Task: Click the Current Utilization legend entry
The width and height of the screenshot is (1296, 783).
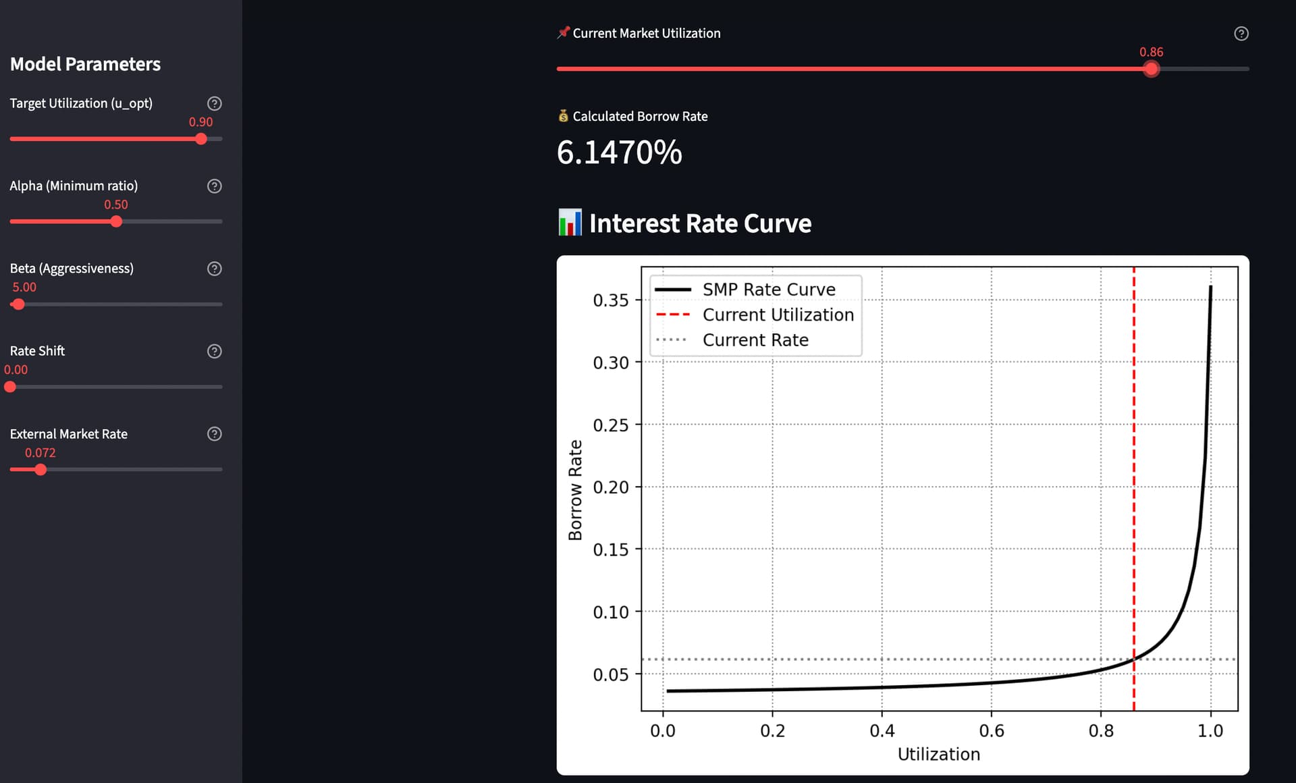Action: 778,315
